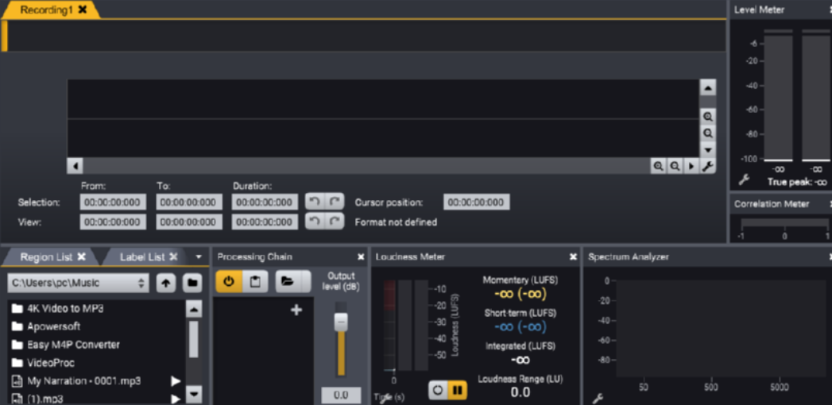The image size is (832, 405).
Task: Open the chain preset dropdown segment
Action: (x=306, y=281)
